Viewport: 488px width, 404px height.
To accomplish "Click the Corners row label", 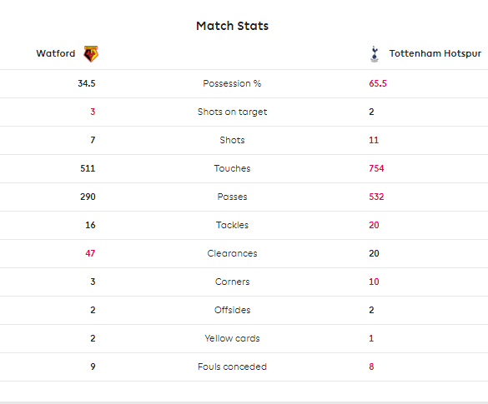I will coord(232,282).
